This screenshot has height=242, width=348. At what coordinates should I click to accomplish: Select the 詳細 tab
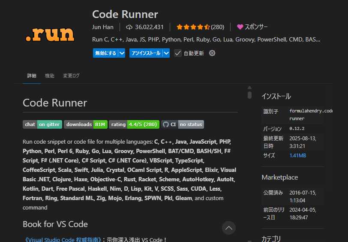pyautogui.click(x=32, y=76)
